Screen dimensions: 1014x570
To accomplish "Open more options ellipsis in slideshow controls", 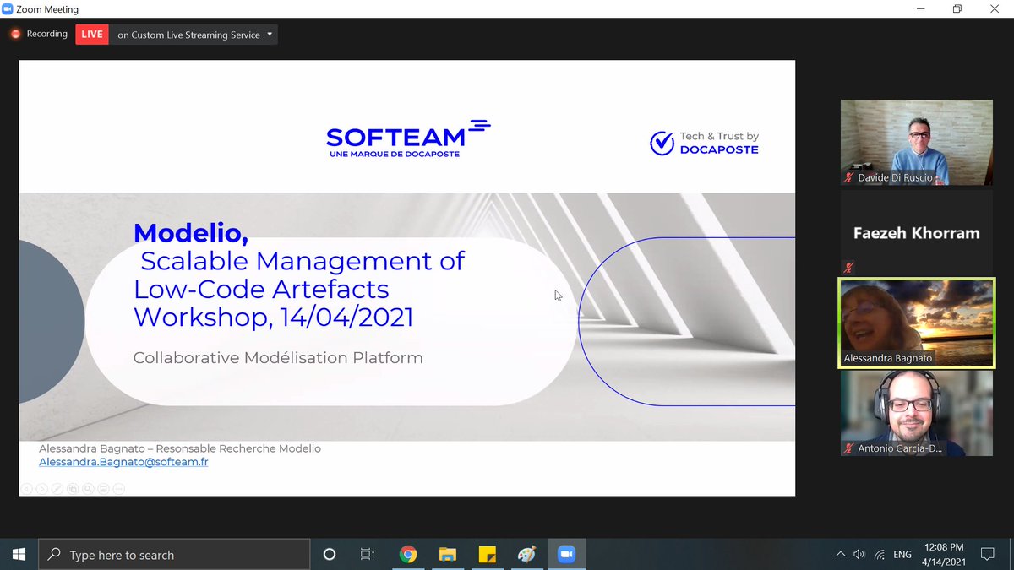I will [x=118, y=488].
